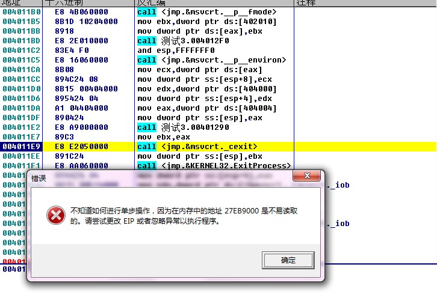Click hex bytes 8B1D 10204000
This screenshot has width=437, height=294.
click(86, 22)
